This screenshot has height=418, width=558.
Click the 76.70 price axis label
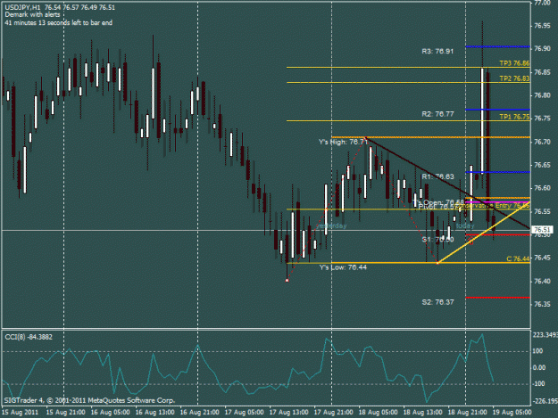[x=542, y=142]
